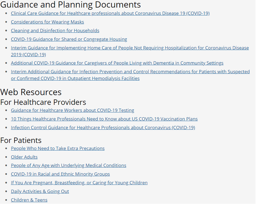This screenshot has width=256, height=204.
Task: Open Clinical Care Guidance for Healthcare professionals link
Action: coord(110,13)
